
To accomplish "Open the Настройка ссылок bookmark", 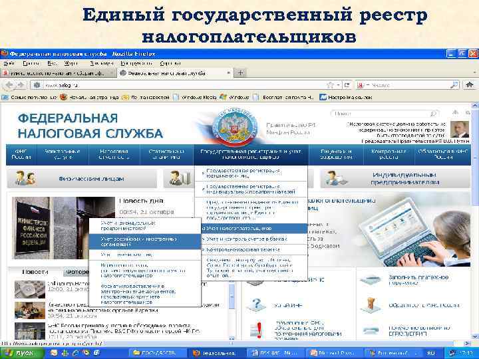I will click(x=346, y=97).
